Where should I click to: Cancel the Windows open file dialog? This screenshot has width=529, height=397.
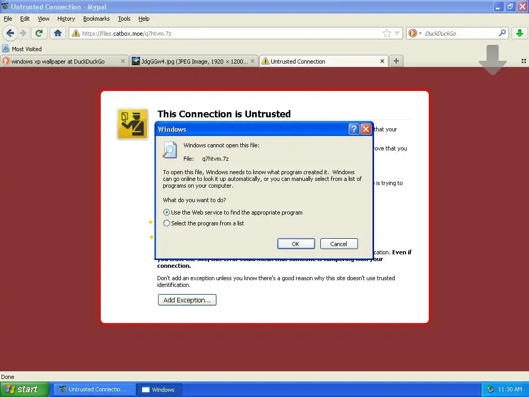339,244
